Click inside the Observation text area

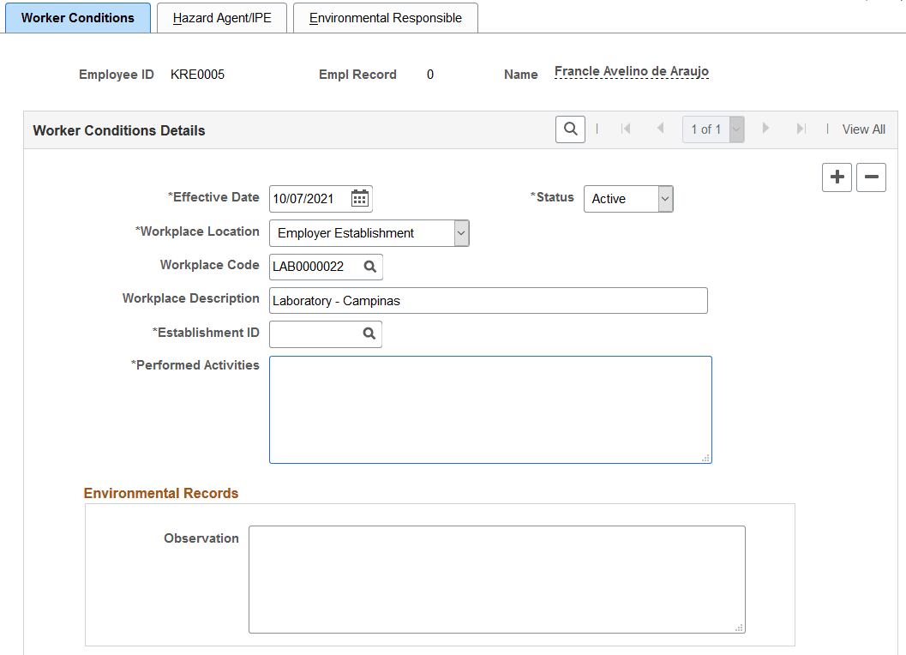pyautogui.click(x=497, y=579)
